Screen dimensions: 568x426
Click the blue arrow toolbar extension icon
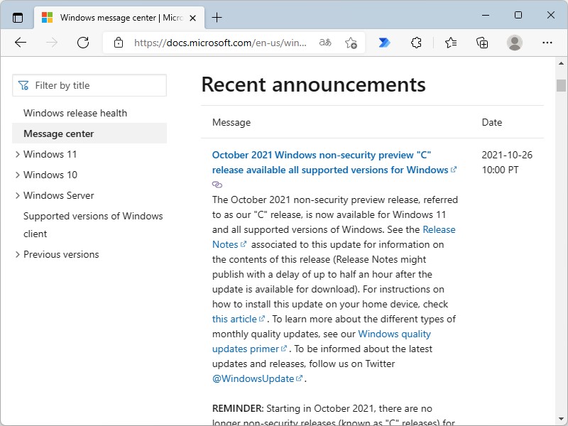tap(383, 43)
